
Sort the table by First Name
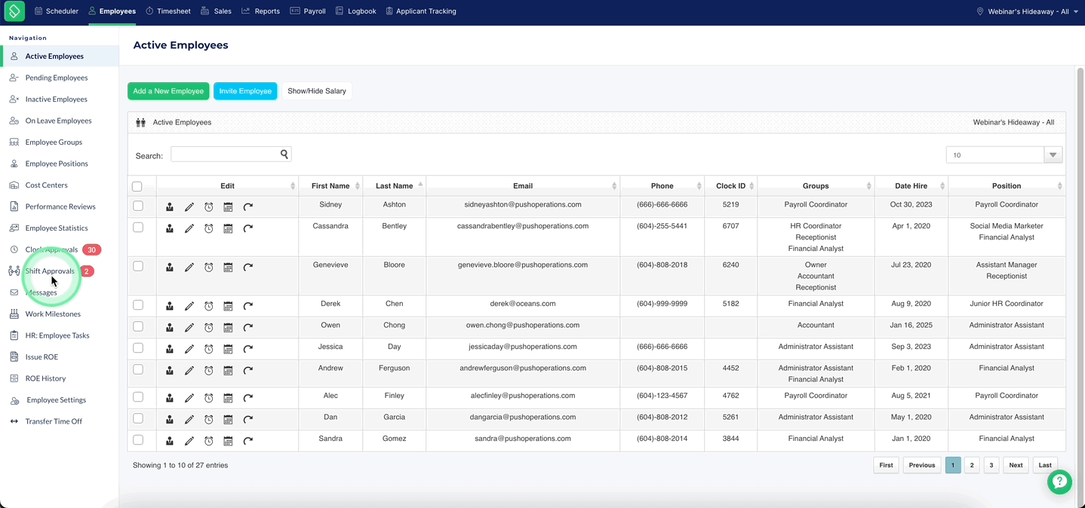(x=330, y=185)
